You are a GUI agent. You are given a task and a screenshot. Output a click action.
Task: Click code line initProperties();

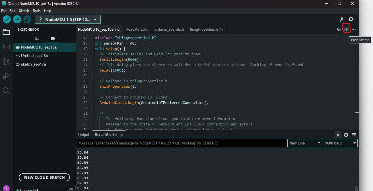coord(118,87)
